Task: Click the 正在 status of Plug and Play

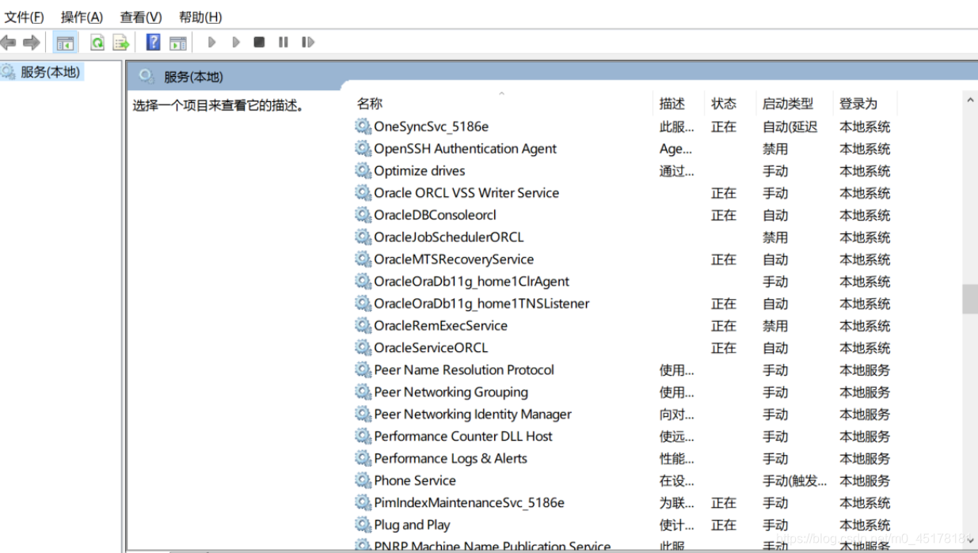Action: point(724,525)
